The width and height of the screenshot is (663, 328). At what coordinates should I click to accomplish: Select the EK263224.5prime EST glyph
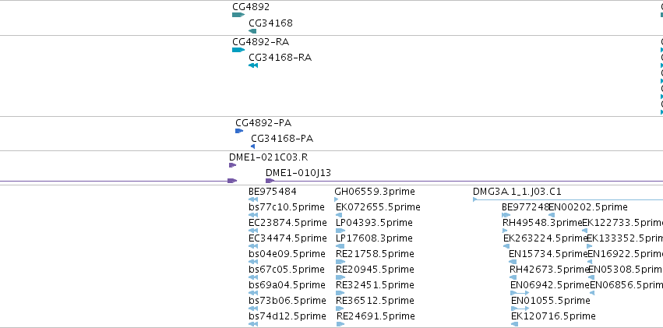pos(506,246)
